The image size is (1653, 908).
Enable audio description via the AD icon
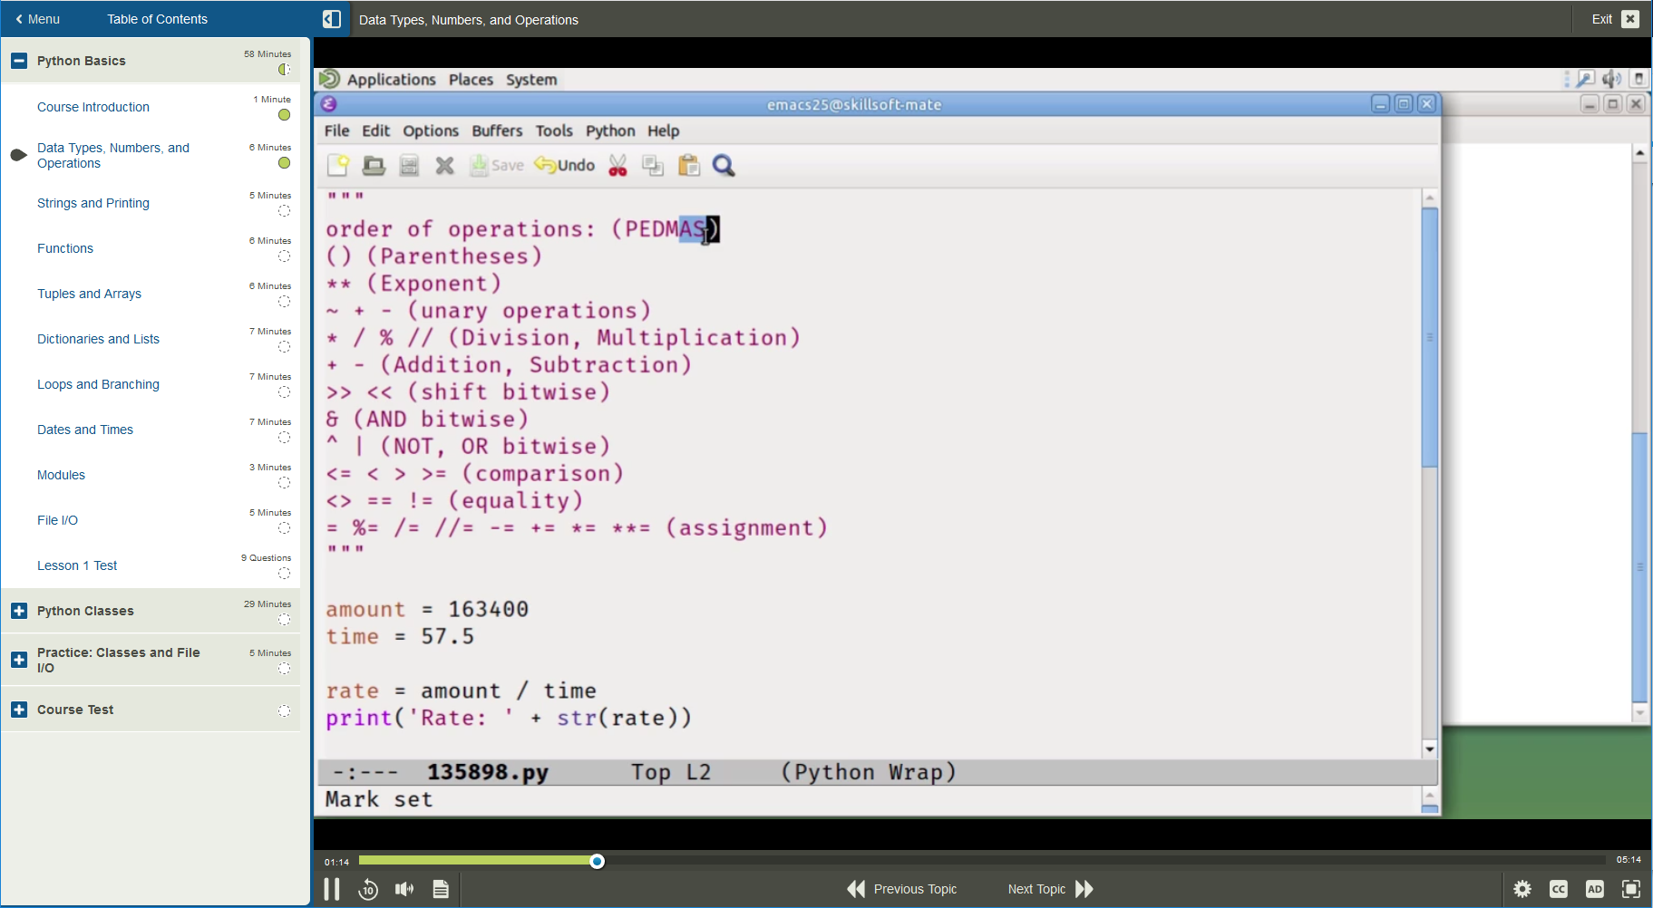click(x=1595, y=889)
